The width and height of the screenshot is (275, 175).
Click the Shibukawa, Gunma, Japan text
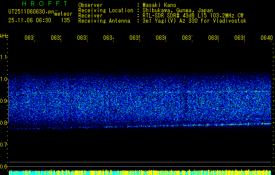178,10
